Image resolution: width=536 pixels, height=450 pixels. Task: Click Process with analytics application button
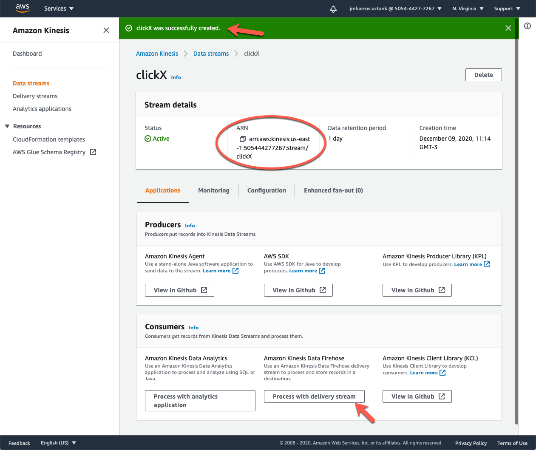(200, 401)
